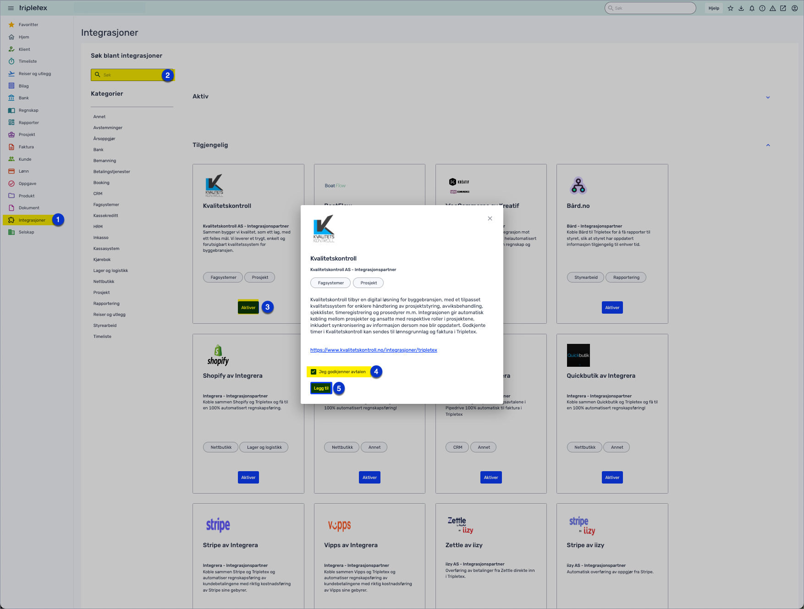Click the favorites star icon in top bar
The width and height of the screenshot is (804, 609).
pos(731,8)
